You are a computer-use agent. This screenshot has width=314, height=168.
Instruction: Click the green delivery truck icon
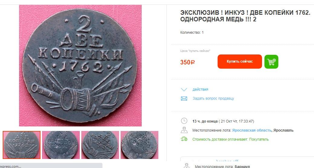click(184, 139)
